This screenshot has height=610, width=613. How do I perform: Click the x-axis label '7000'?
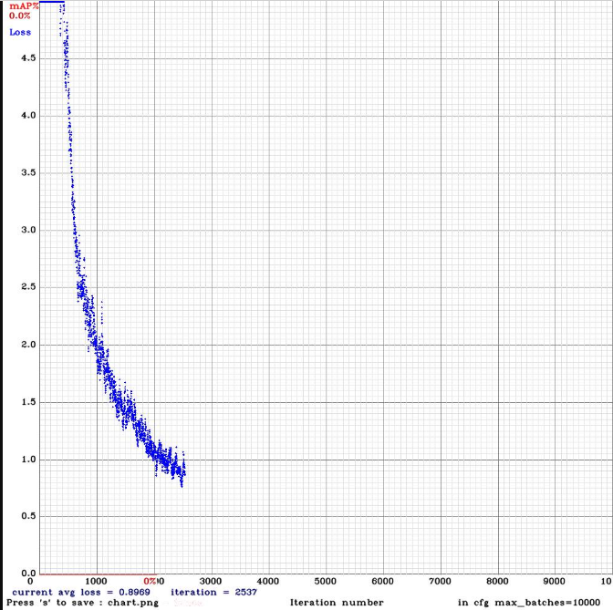[441, 581]
